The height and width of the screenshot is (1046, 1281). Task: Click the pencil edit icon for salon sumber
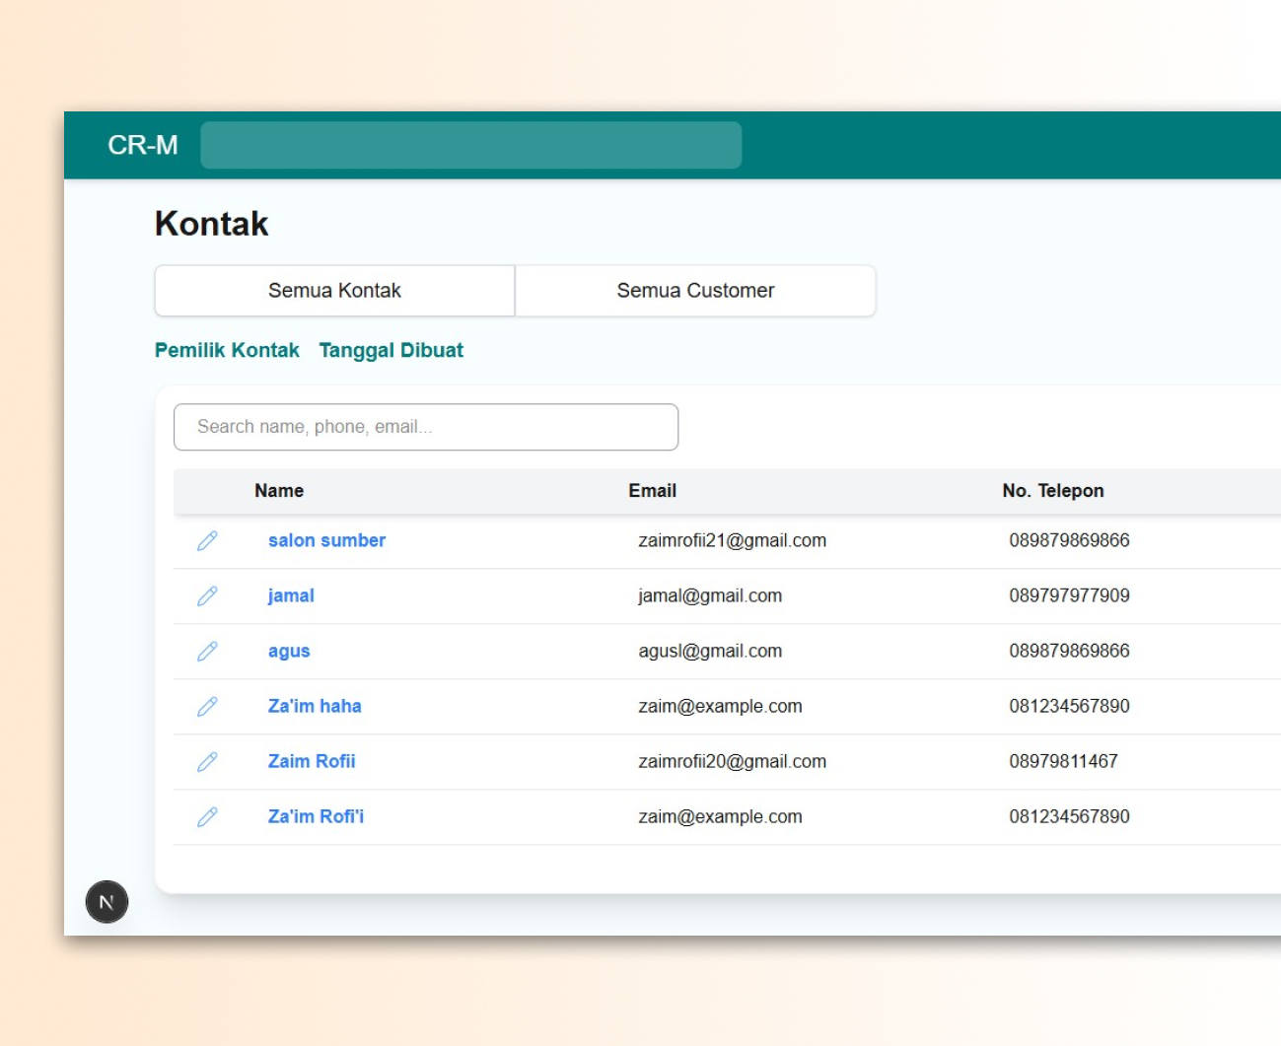[x=207, y=540]
